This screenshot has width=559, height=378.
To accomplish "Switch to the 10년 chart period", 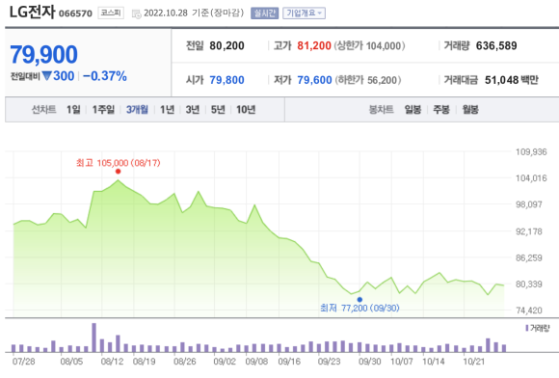I will click(246, 110).
